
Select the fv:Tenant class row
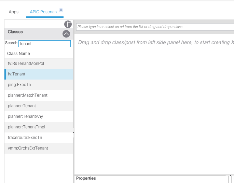(x=17, y=74)
